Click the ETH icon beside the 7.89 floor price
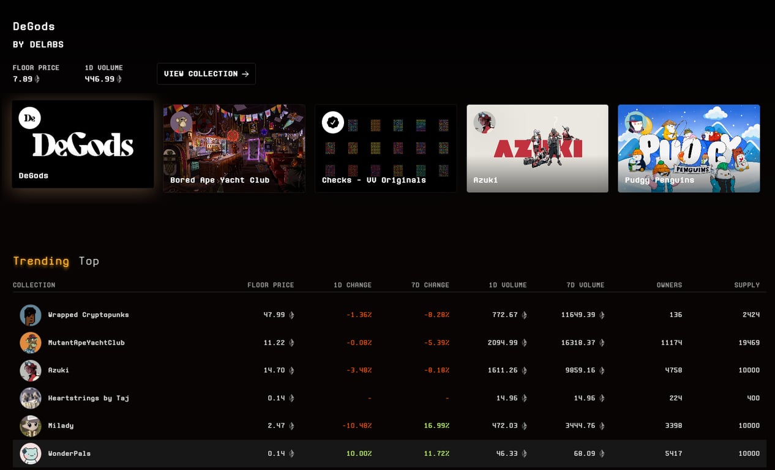The width and height of the screenshot is (775, 470). 36,79
